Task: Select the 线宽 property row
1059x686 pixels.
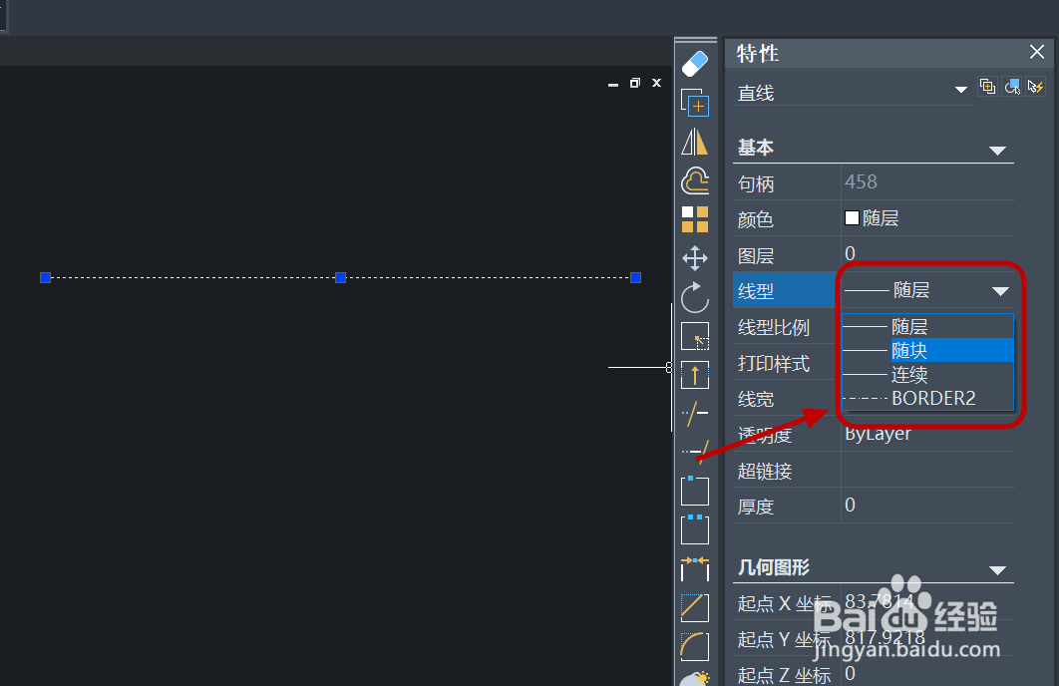Action: point(756,399)
